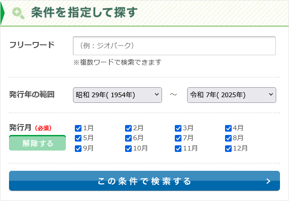The height and width of the screenshot is (201, 289).
Task: Click the 解除する button
Action: (37, 143)
